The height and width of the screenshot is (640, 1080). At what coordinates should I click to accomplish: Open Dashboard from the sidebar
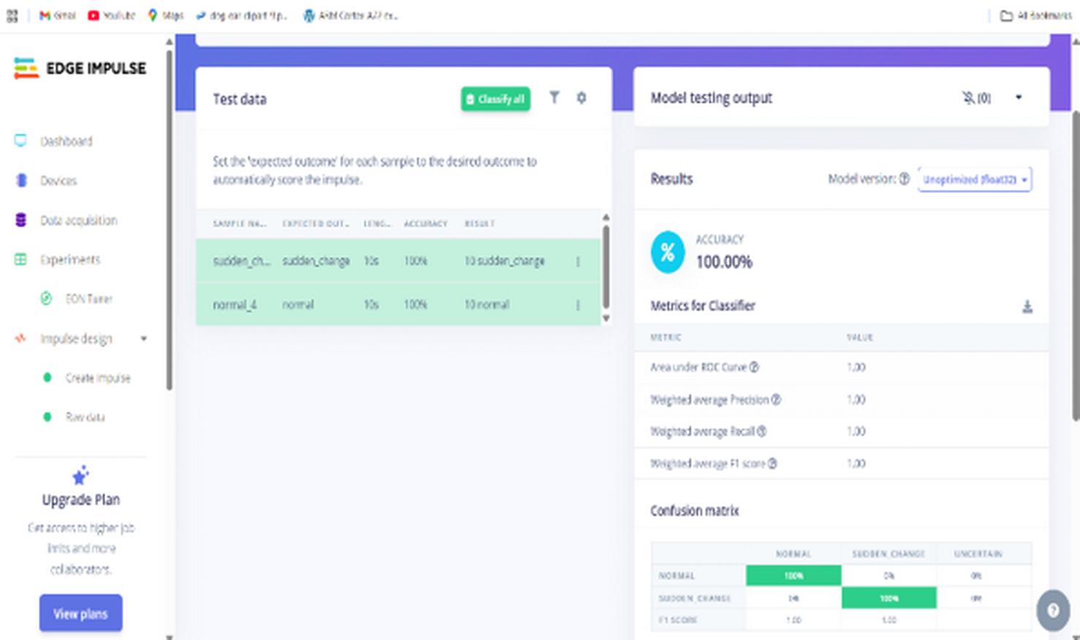[x=66, y=142]
